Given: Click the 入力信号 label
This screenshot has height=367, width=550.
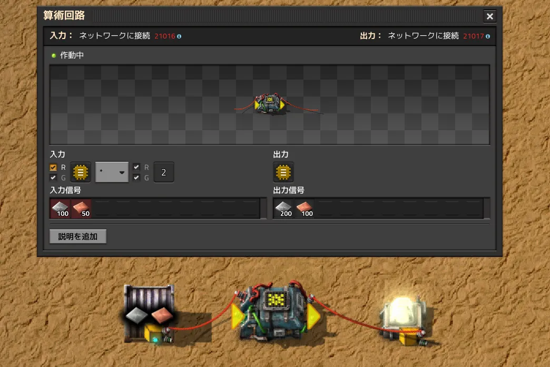Looking at the screenshot, I should click(65, 190).
